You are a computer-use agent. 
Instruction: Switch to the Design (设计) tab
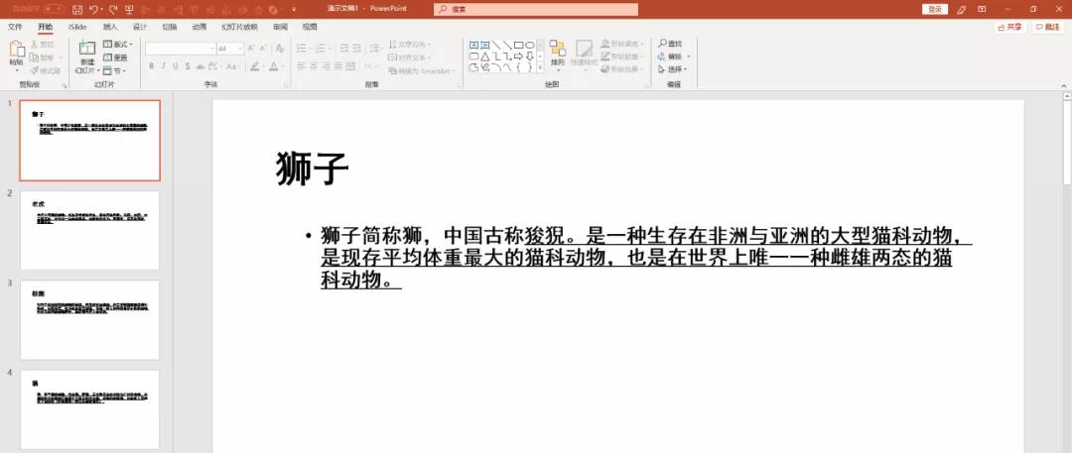140,27
